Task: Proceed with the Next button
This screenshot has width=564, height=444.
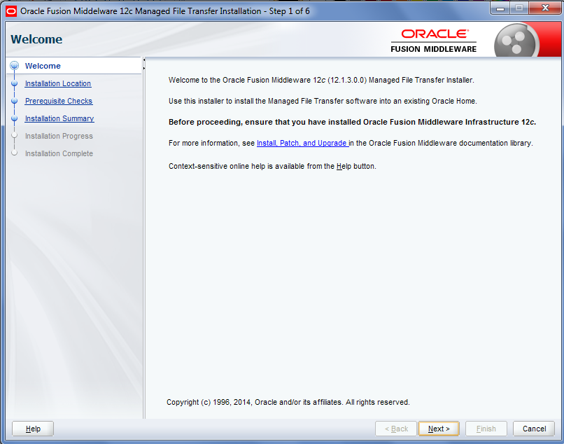Action: click(439, 429)
